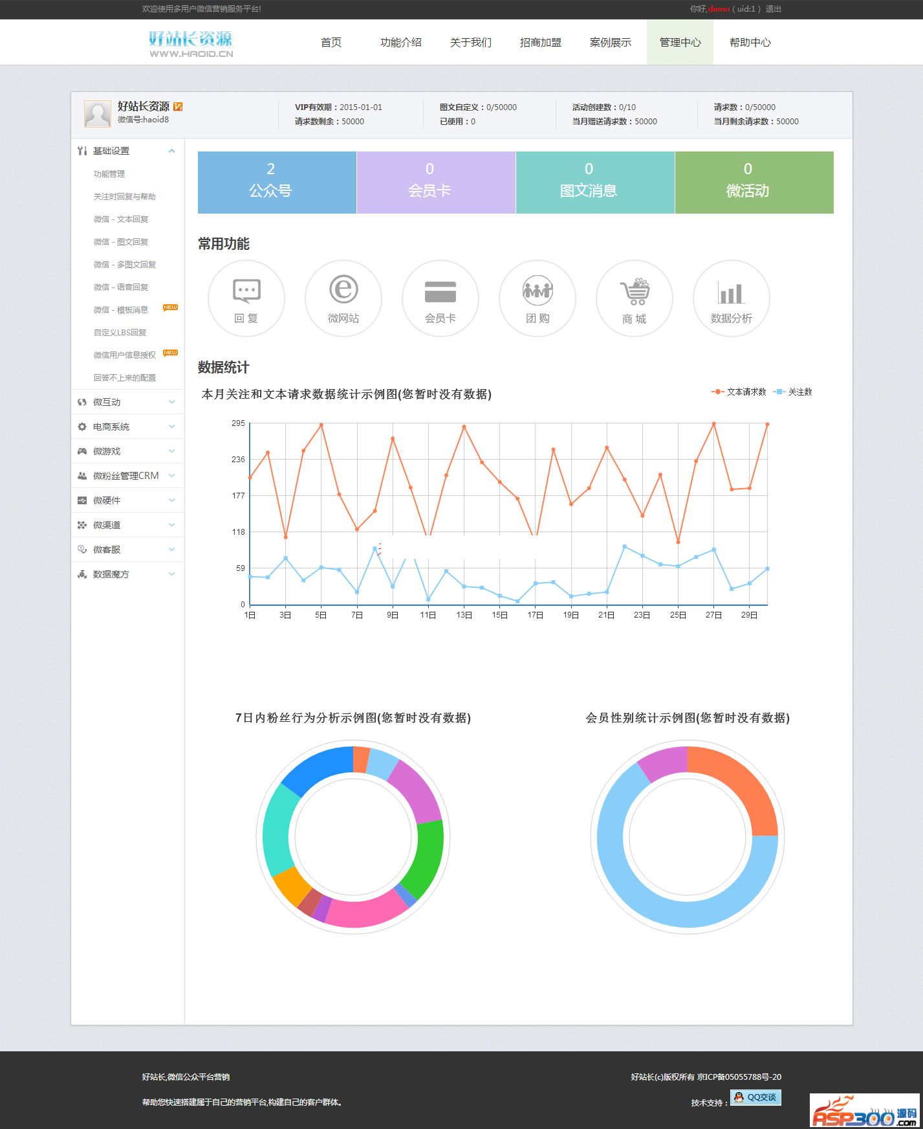The image size is (923, 1129).
Task: Open the 回复 reply shortcut icon
Action: pyautogui.click(x=246, y=298)
